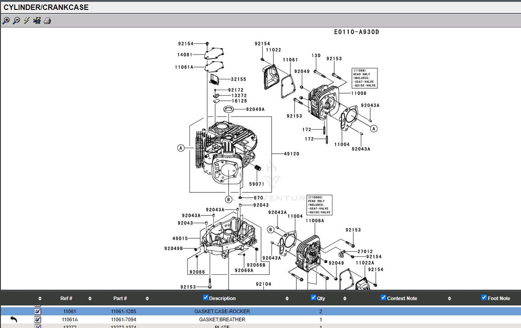Click the note icon in the 11061A row

pos(38,319)
